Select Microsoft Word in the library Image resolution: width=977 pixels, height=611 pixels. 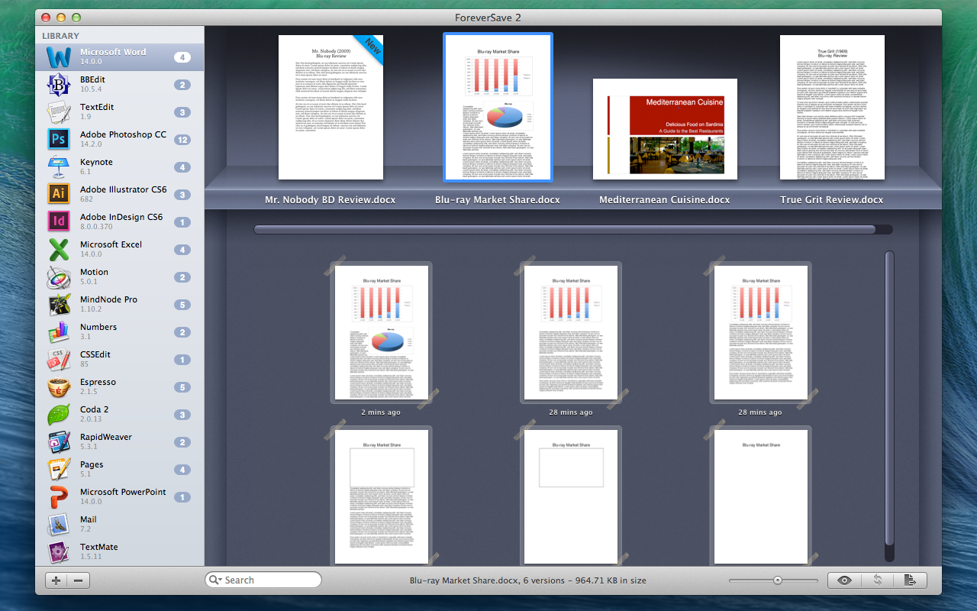[120, 57]
